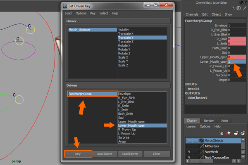
Task: Select Both_Smile driven attribute
Action: [142, 114]
